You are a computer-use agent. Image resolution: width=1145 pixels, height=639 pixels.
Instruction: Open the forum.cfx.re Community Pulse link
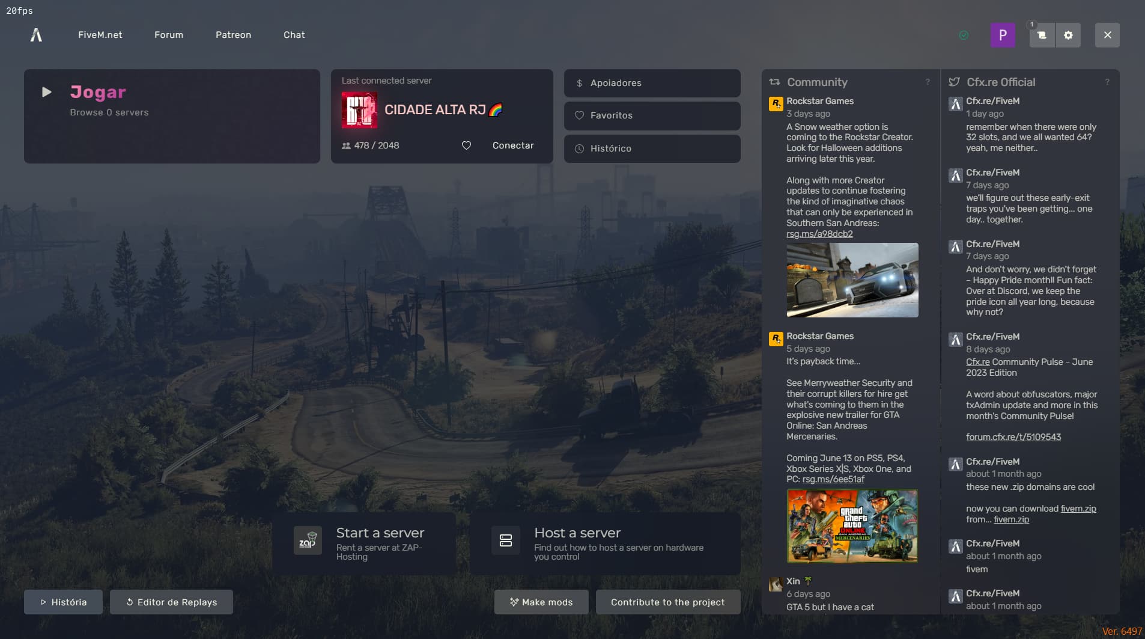[1015, 437]
